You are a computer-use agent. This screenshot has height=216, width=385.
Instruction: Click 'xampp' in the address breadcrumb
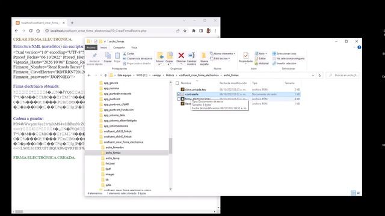(x=156, y=75)
